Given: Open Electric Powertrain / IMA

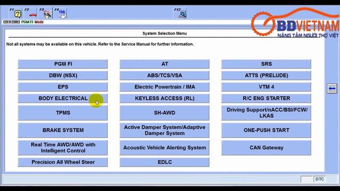Looking at the screenshot, I should pos(164,87).
